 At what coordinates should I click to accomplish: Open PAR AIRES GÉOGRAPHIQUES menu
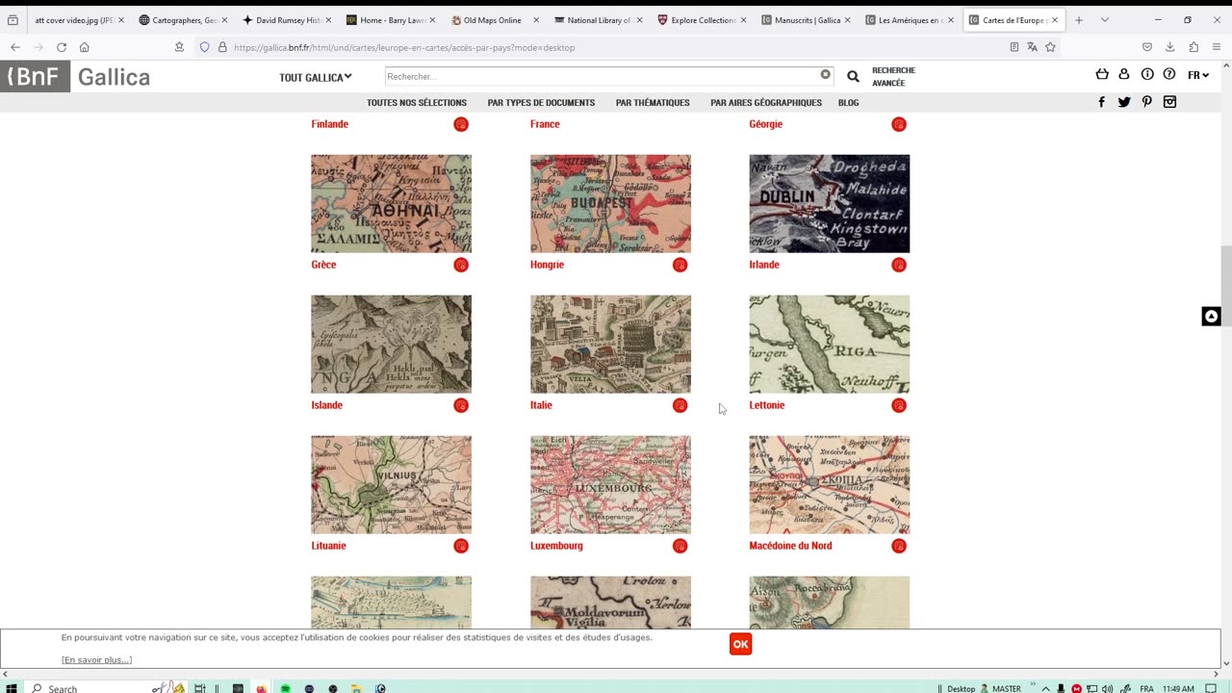766,103
